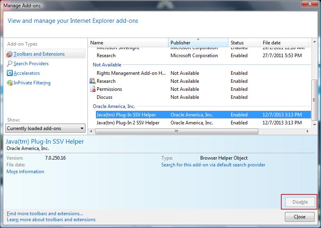Select Search Providers add-on type

click(x=31, y=64)
